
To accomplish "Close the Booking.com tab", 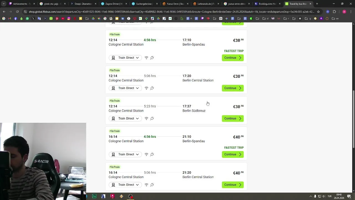I will 280,4.
